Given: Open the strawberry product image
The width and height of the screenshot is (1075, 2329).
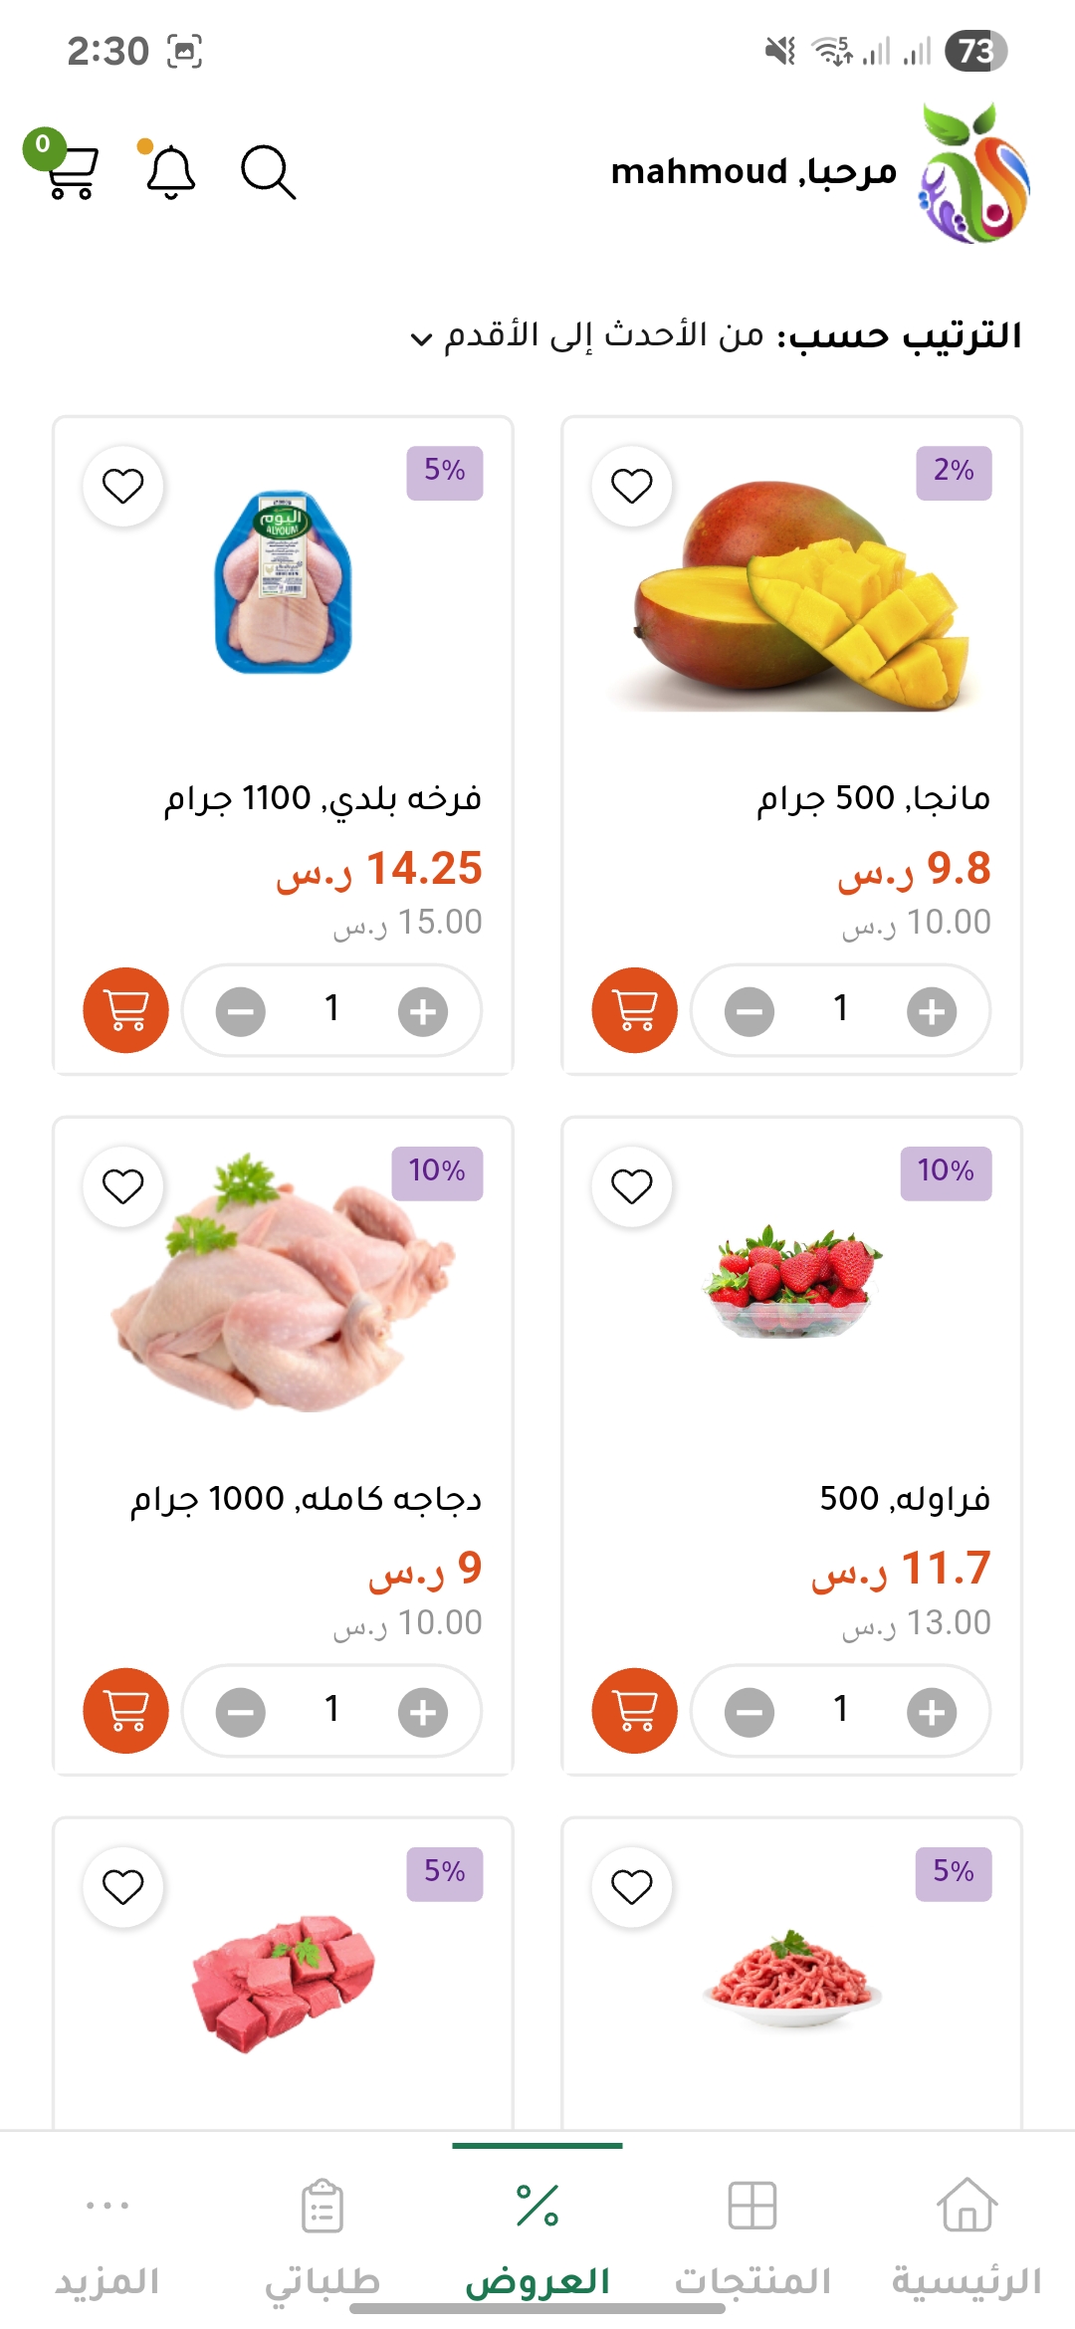Looking at the screenshot, I should pos(792,1284).
